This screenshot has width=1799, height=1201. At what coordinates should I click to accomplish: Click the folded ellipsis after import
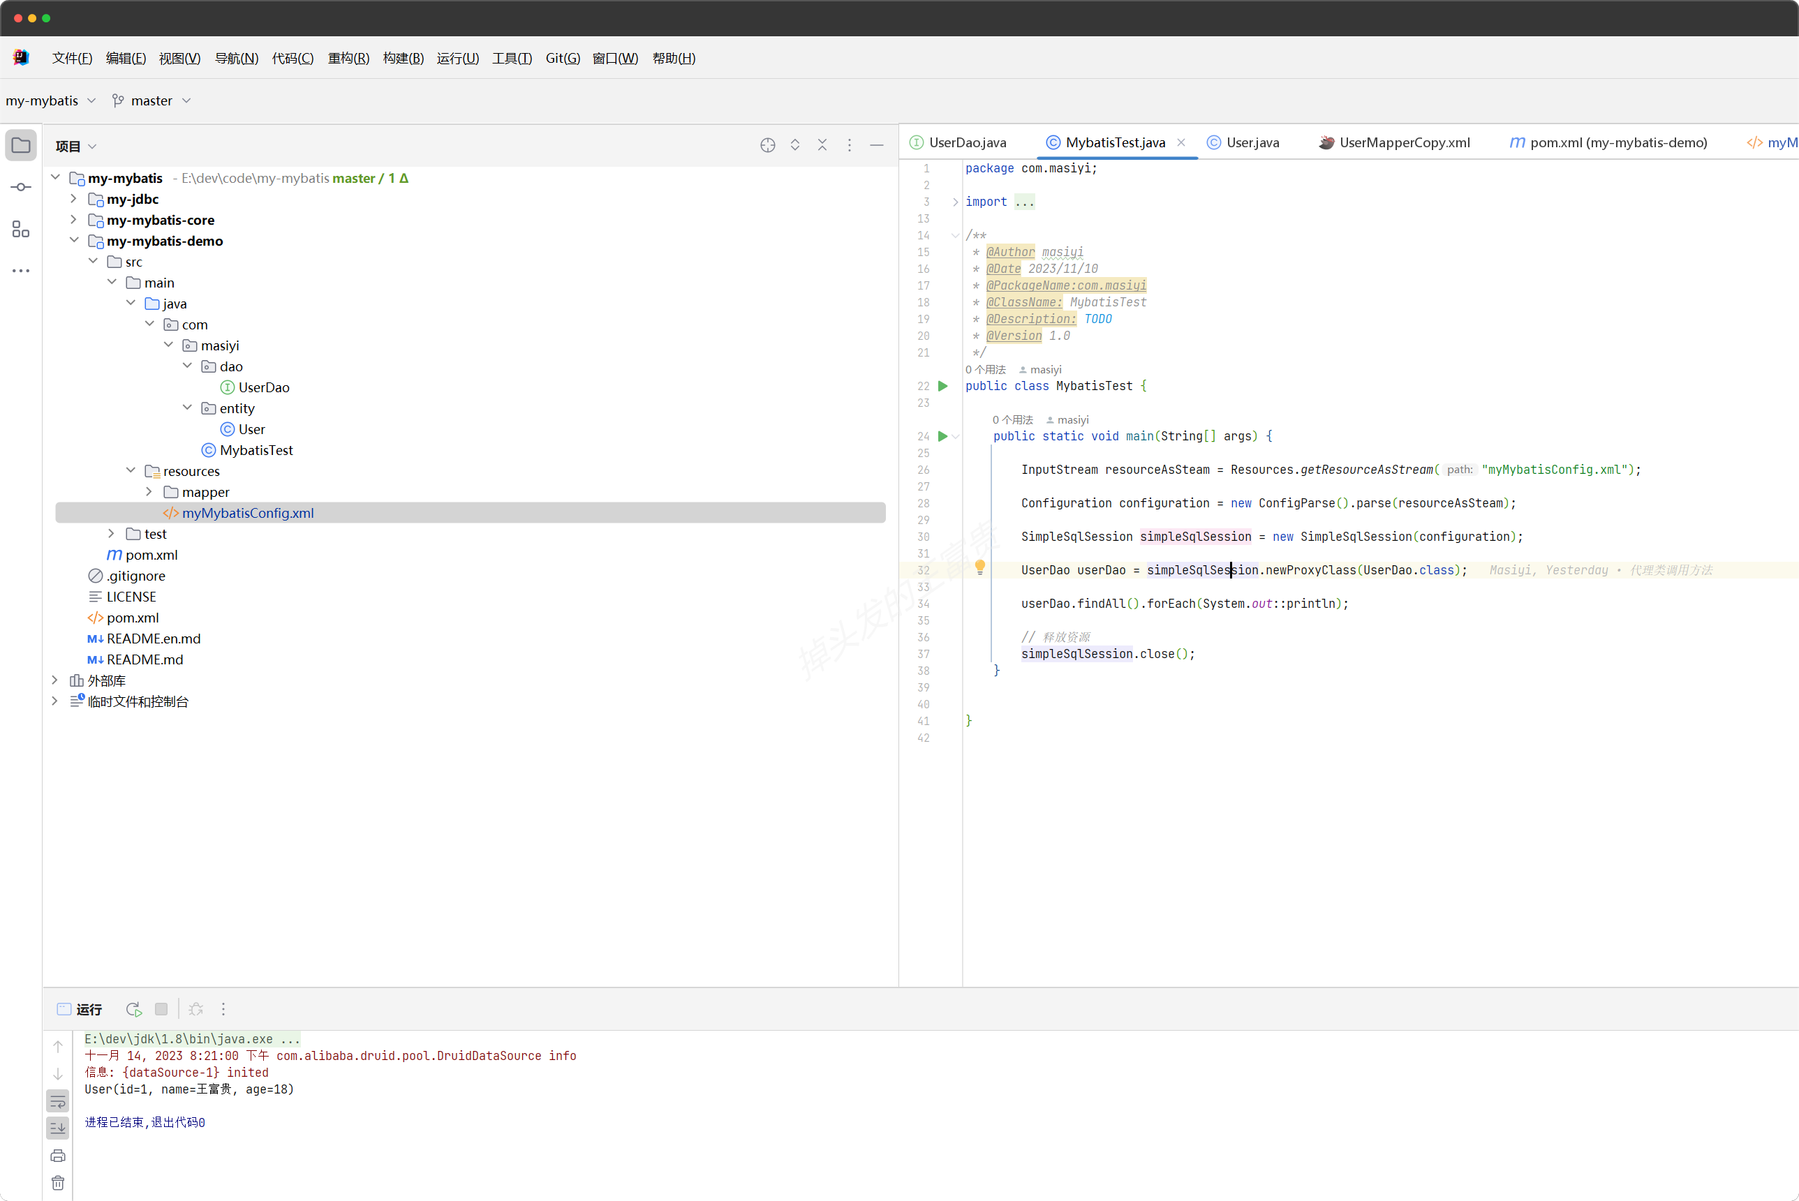tap(1024, 202)
